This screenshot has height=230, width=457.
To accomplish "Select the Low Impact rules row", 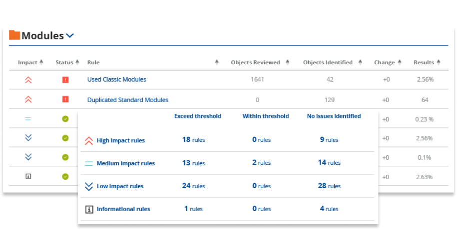I will (x=120, y=186).
